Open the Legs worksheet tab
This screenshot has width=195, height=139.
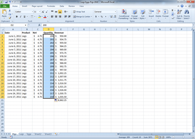click(x=21, y=134)
